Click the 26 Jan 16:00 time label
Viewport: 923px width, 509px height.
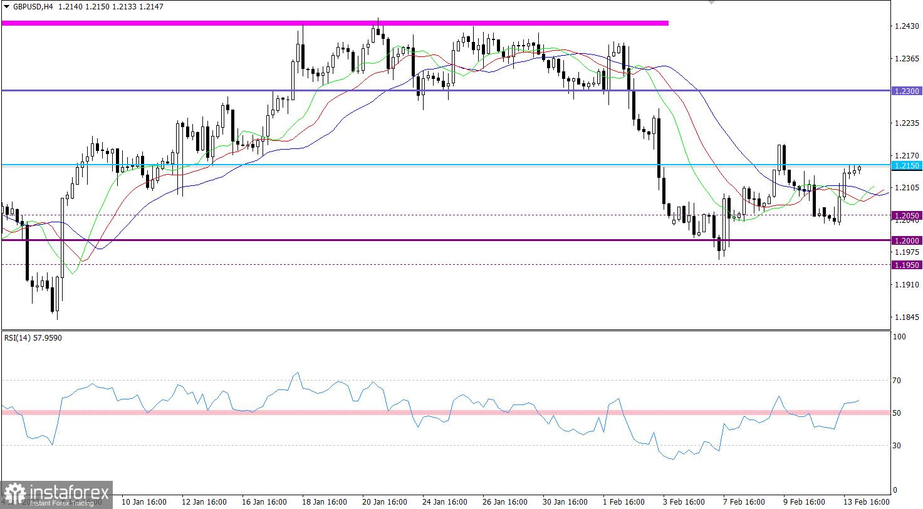click(x=505, y=502)
